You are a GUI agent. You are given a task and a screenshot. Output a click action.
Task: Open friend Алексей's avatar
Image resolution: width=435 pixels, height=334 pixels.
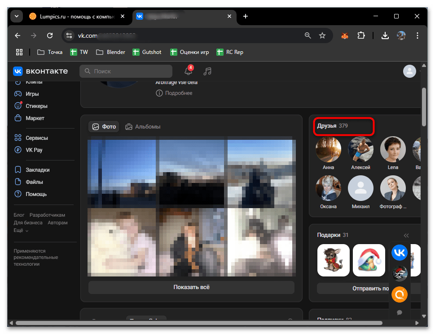click(360, 149)
